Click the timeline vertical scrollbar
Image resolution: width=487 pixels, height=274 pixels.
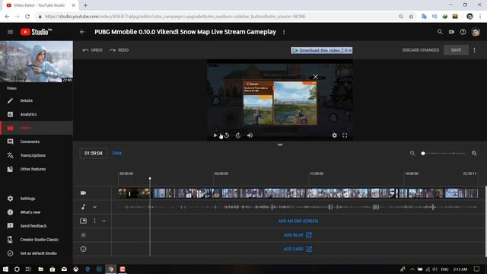pyautogui.click(x=485, y=221)
